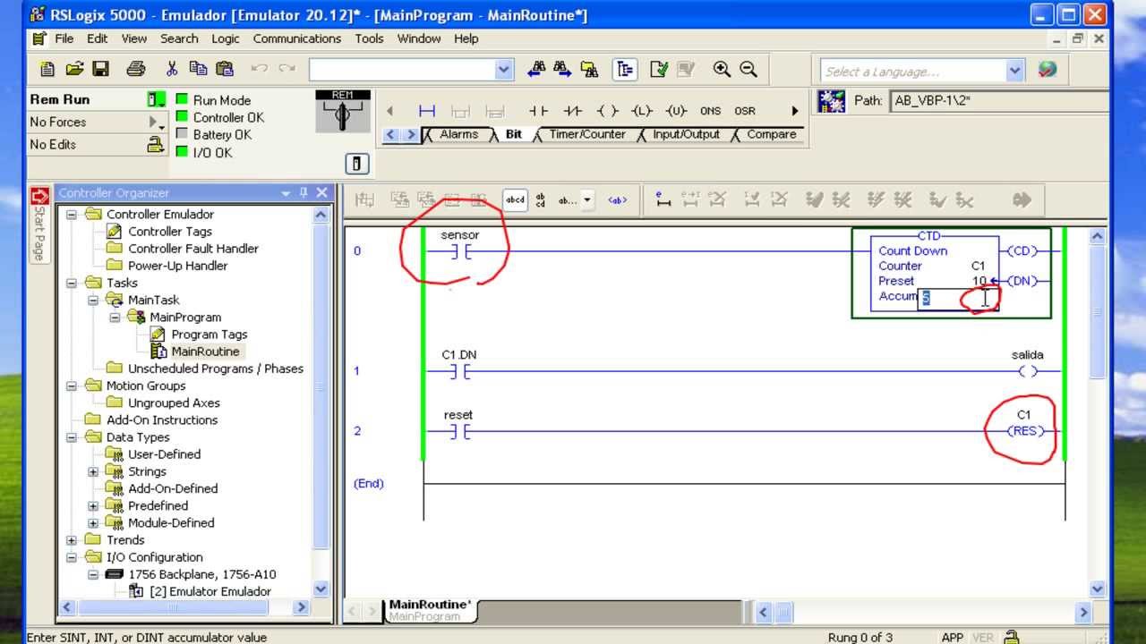
Task: Cut selection with the scissors icon
Action: coord(172,69)
